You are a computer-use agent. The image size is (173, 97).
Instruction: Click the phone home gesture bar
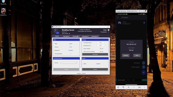coord(131,85)
